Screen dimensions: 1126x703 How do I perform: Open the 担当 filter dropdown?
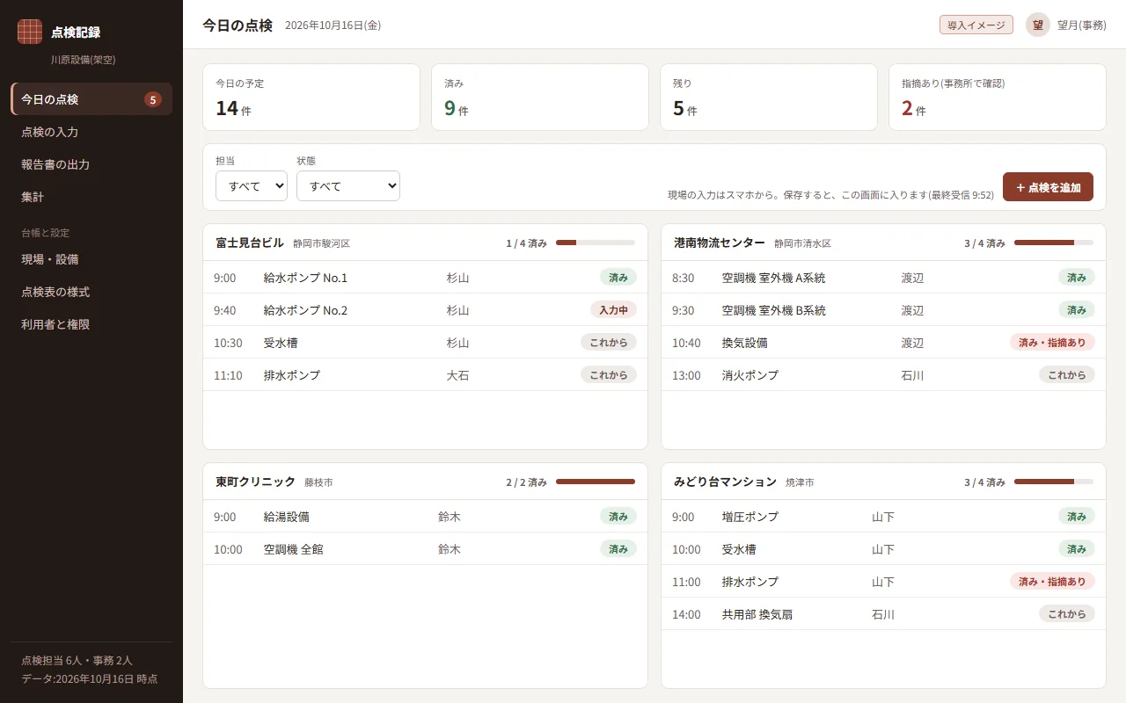tap(252, 186)
